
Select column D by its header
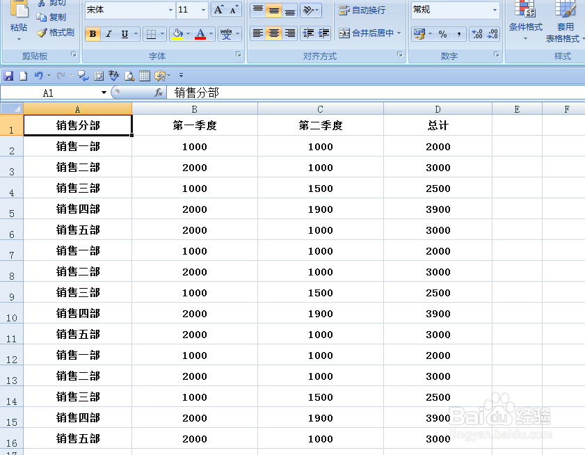438,109
